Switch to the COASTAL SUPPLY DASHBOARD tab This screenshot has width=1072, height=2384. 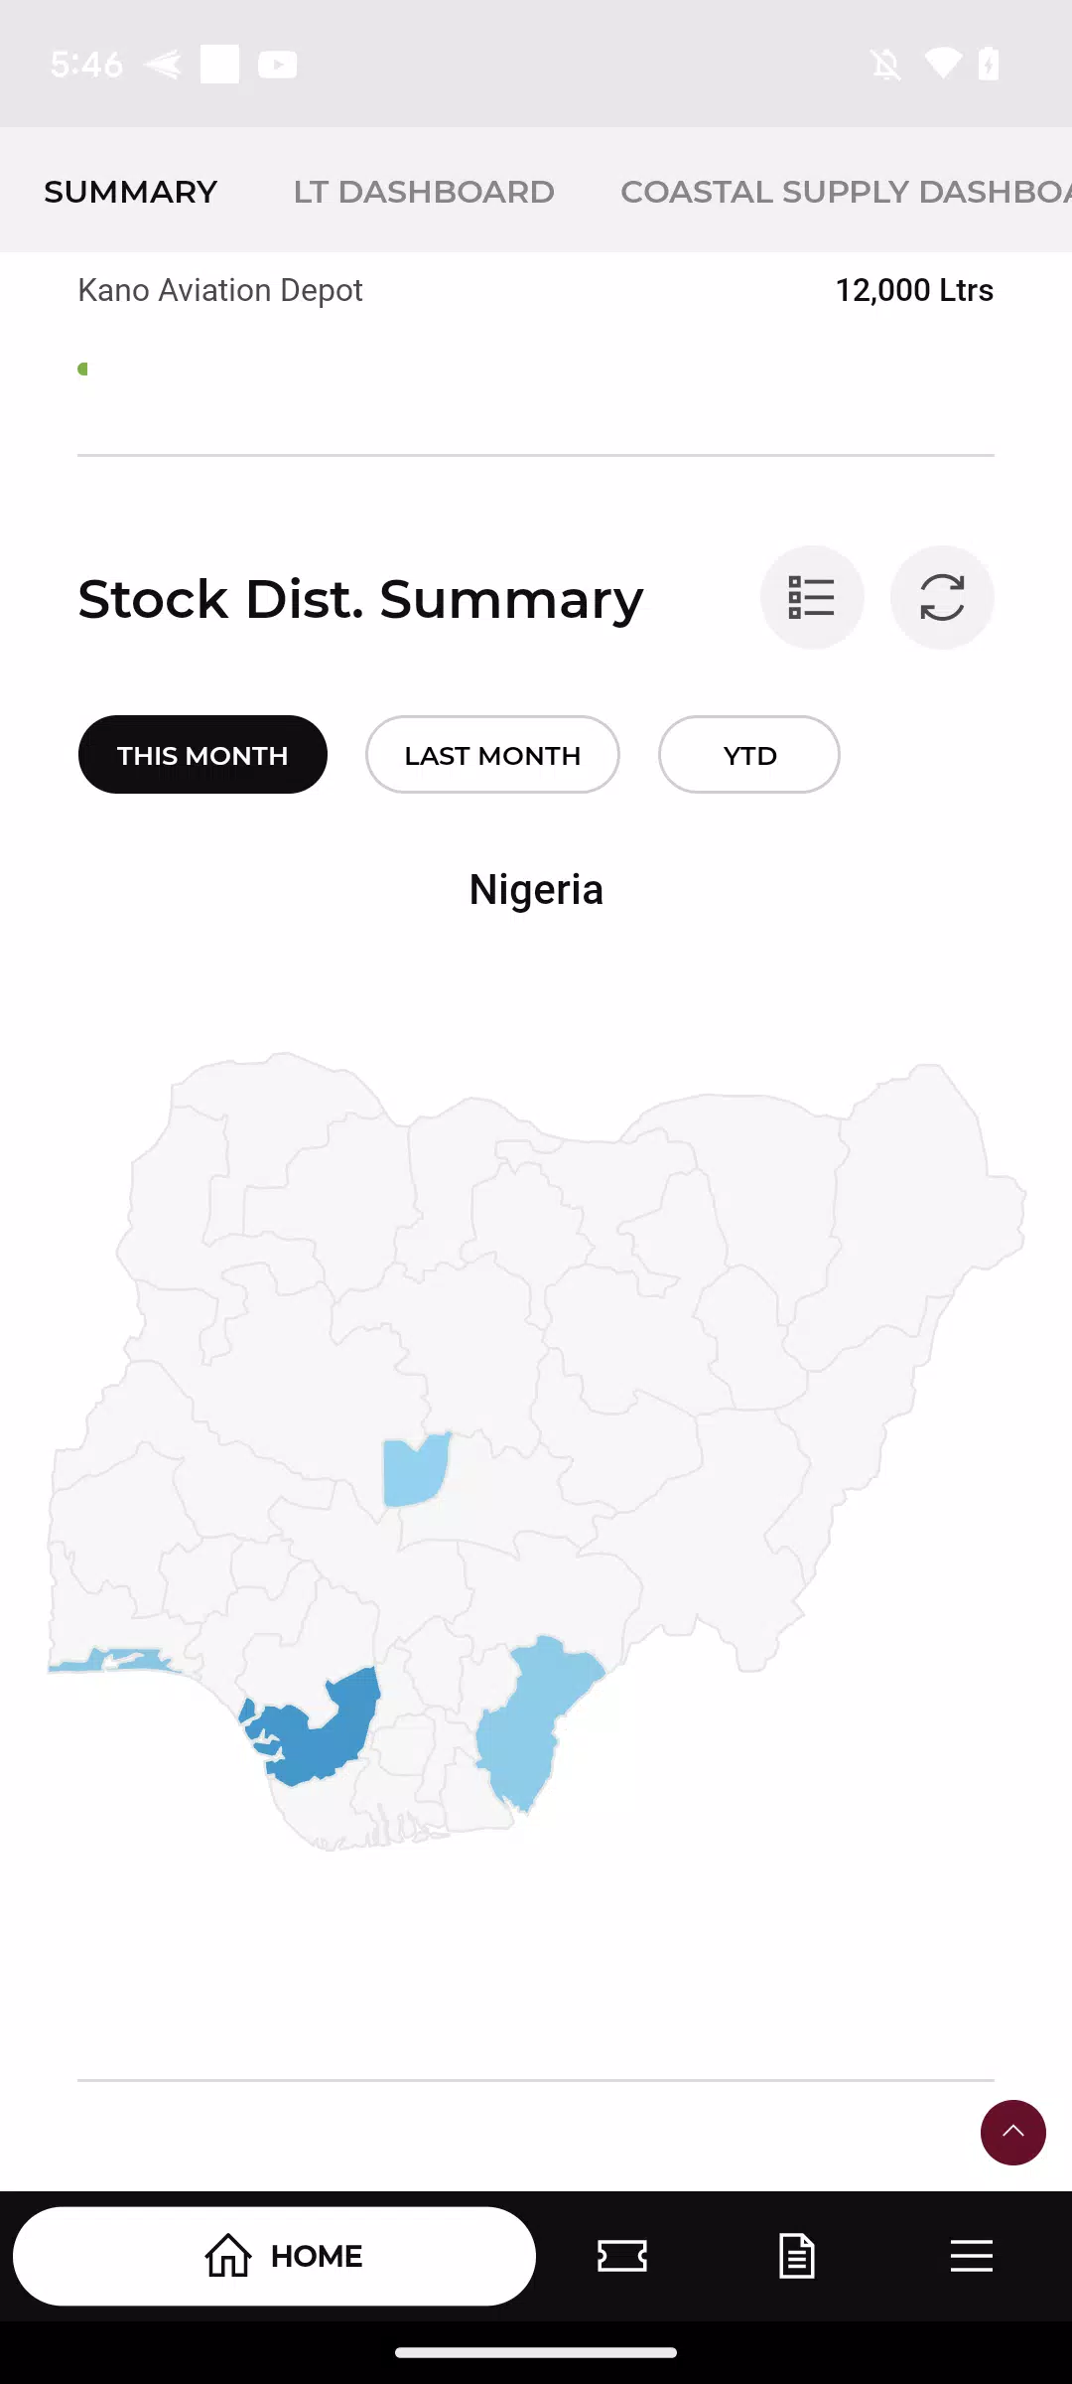(844, 192)
